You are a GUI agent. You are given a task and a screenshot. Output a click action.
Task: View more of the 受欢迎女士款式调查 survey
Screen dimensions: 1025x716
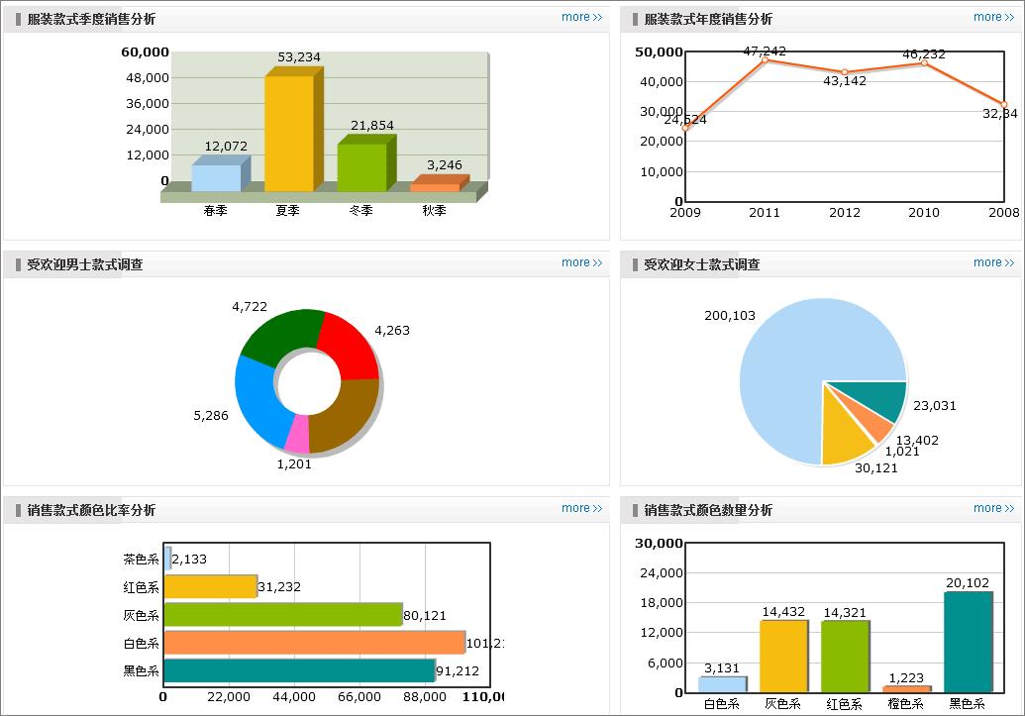coord(992,262)
